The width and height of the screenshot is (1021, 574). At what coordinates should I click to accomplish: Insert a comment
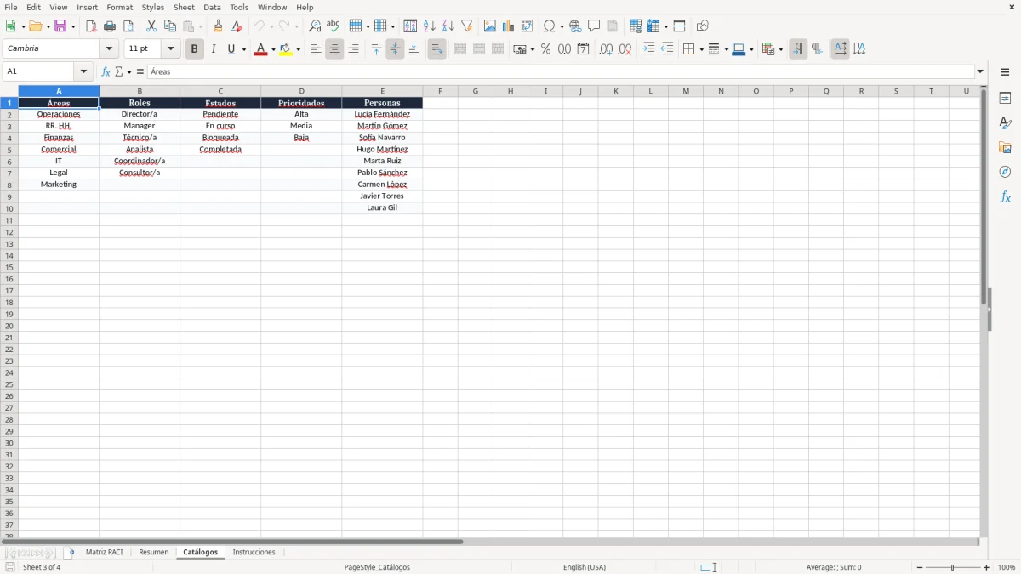pyautogui.click(x=594, y=26)
